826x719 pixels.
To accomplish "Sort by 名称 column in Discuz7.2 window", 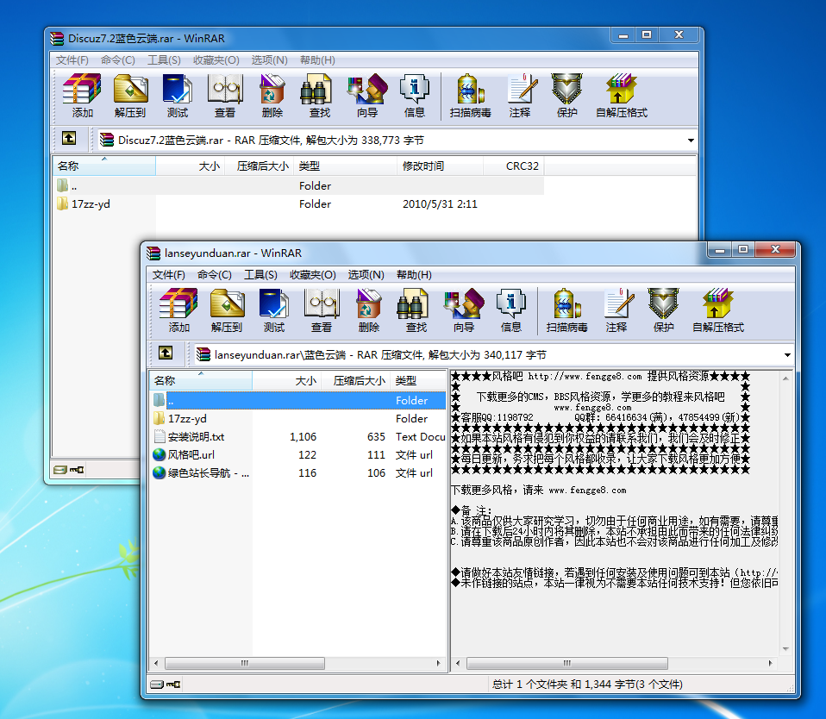I will point(104,166).
